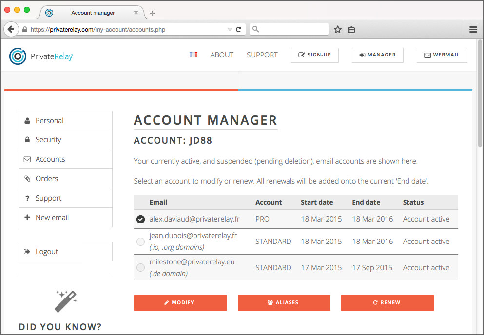Click the magnifier icon in search box
The image size is (484, 335).
(x=255, y=29)
